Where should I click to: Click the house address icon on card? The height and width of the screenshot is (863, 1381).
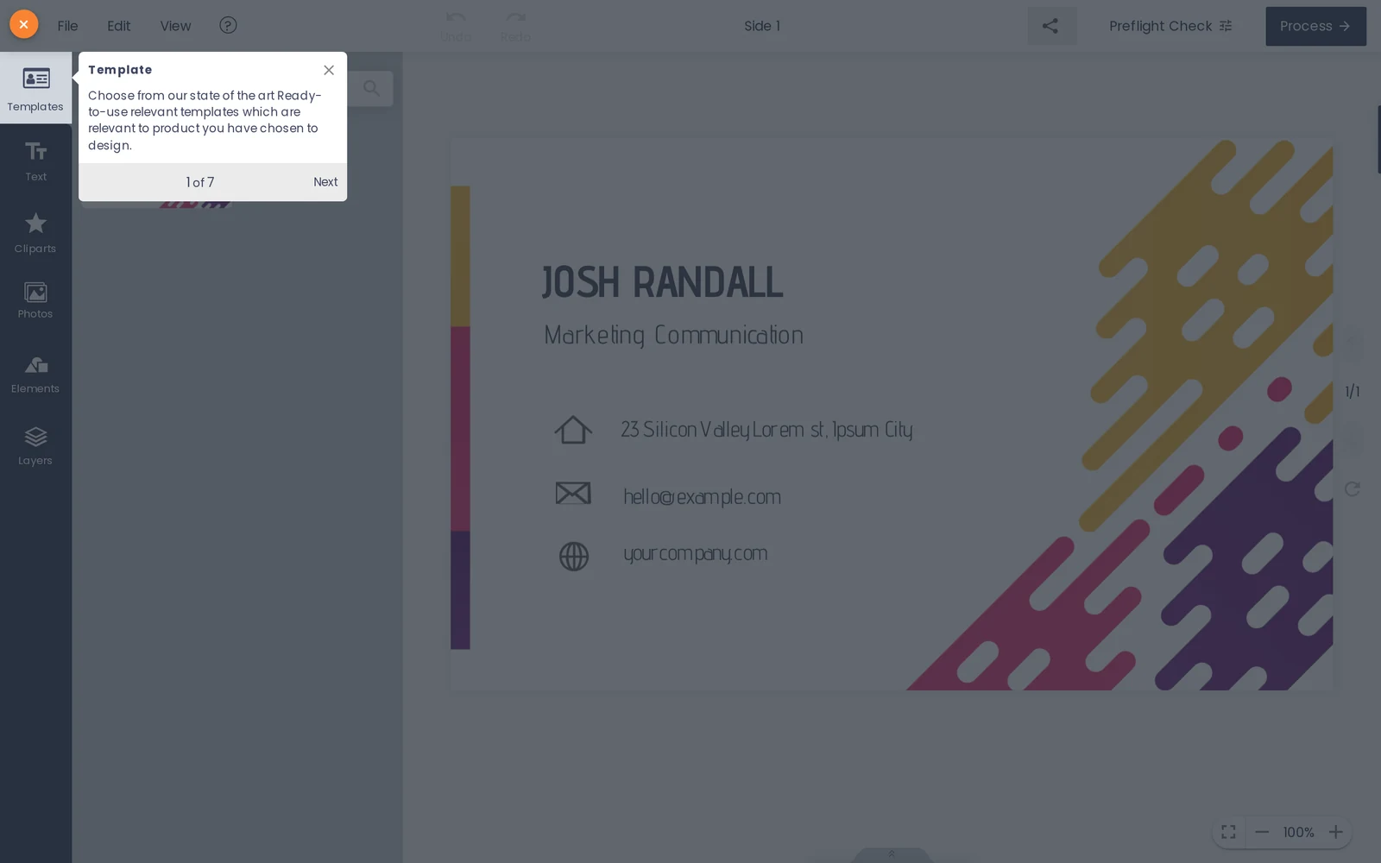point(573,430)
